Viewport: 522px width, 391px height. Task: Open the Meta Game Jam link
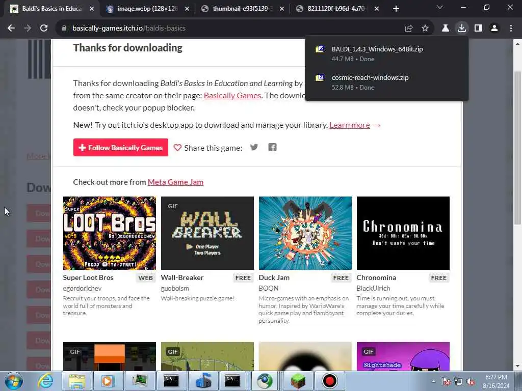click(x=175, y=182)
